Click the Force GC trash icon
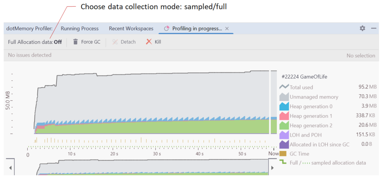 point(75,42)
